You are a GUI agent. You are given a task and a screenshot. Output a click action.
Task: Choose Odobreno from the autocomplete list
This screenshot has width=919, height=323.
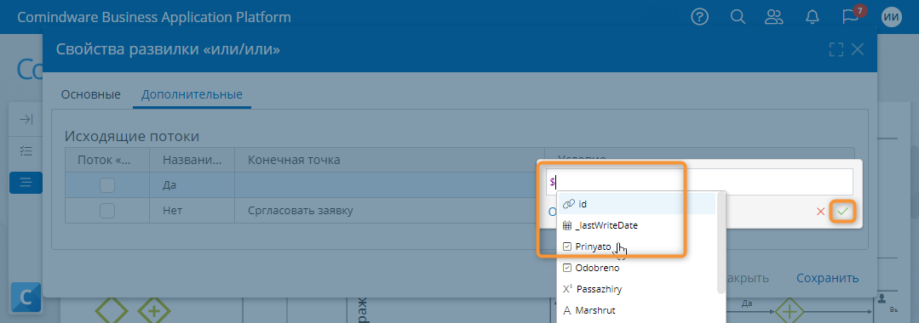(636, 268)
